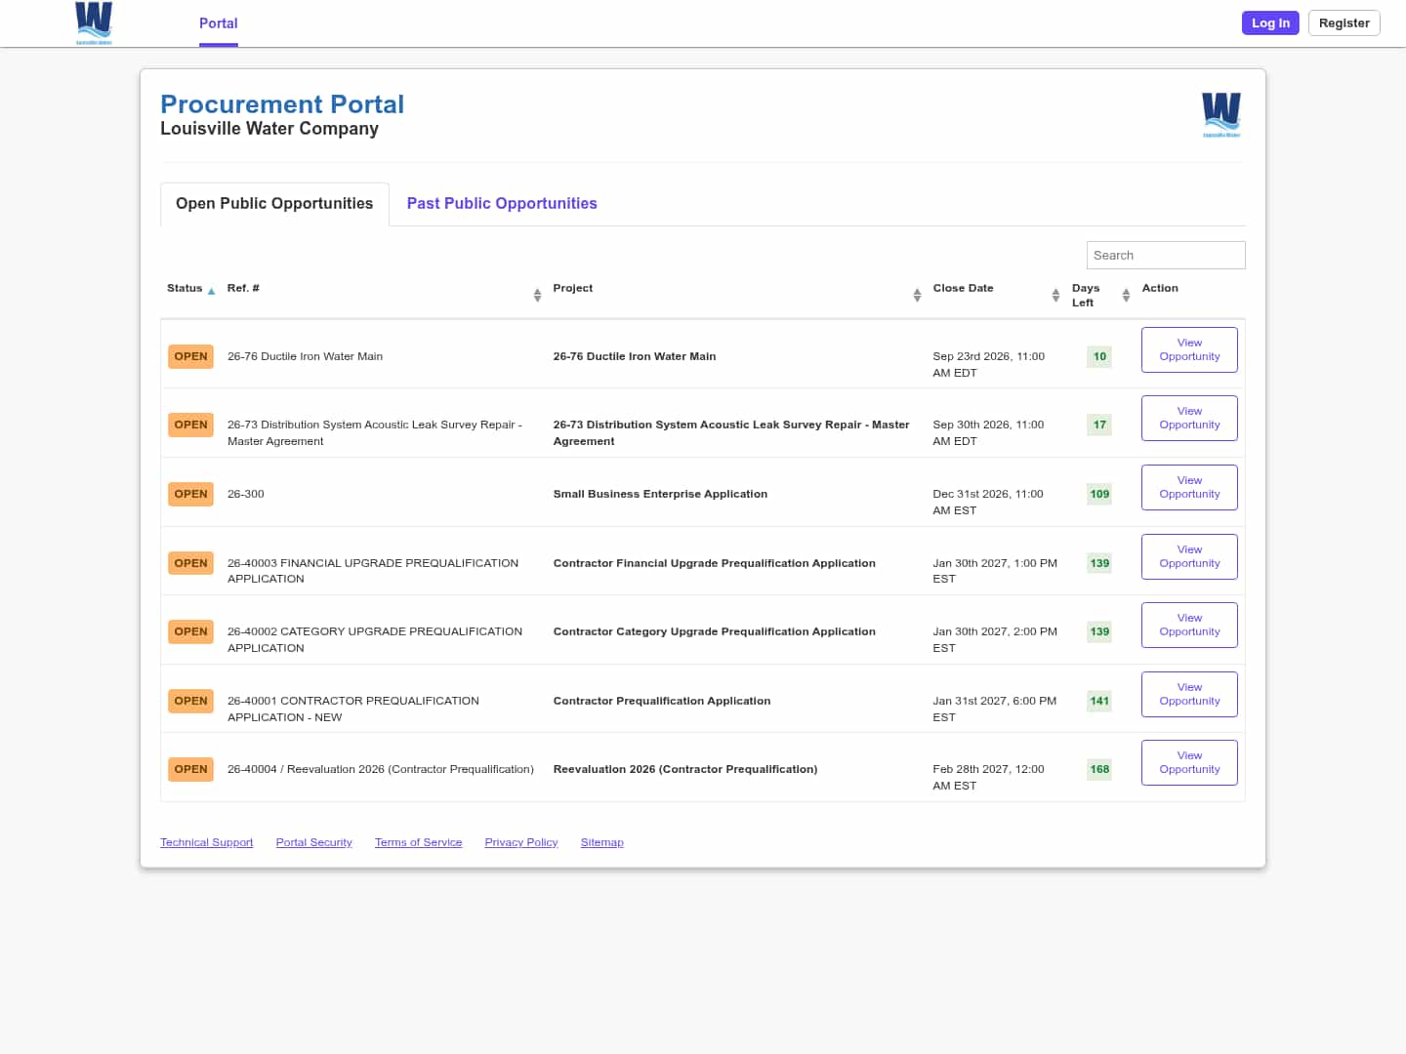Click the Close Date column header text

[964, 288]
